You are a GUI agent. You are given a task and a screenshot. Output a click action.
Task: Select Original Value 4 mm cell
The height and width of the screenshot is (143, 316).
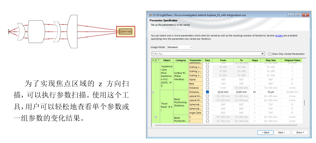click(x=292, y=88)
